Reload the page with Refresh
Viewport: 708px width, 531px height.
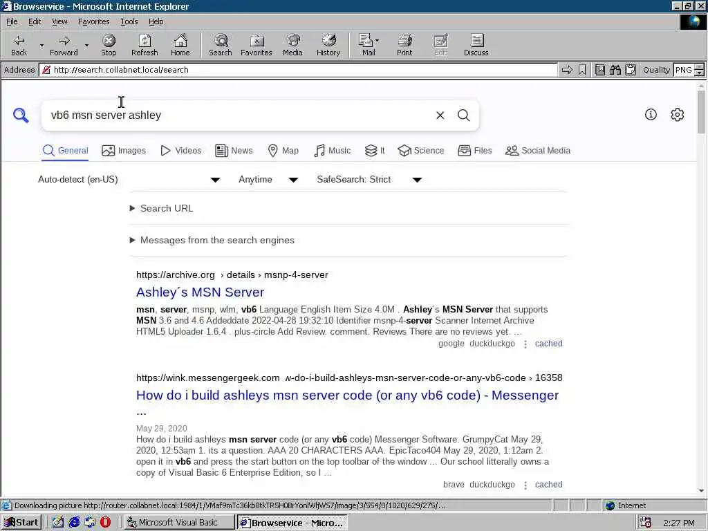tap(145, 45)
